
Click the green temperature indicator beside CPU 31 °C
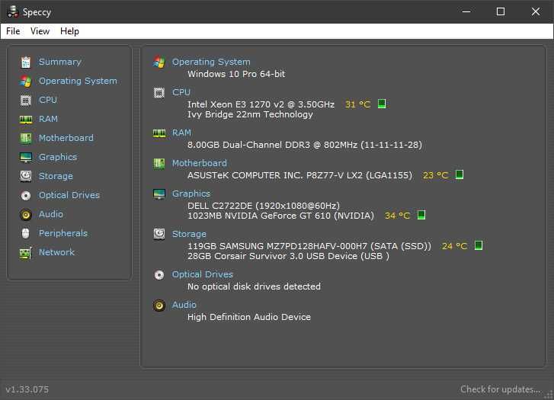382,104
